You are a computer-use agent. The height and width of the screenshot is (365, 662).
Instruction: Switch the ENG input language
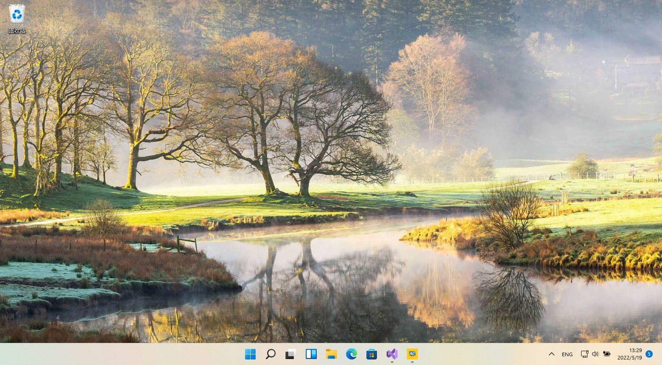pos(567,354)
